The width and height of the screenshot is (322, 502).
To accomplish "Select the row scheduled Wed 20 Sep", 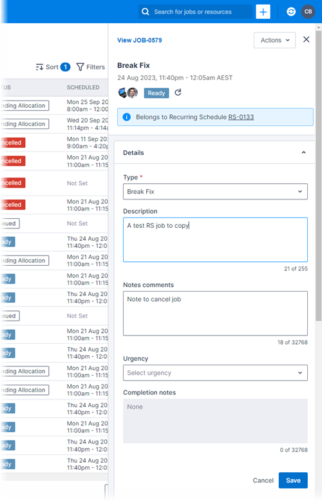I will 54,124.
